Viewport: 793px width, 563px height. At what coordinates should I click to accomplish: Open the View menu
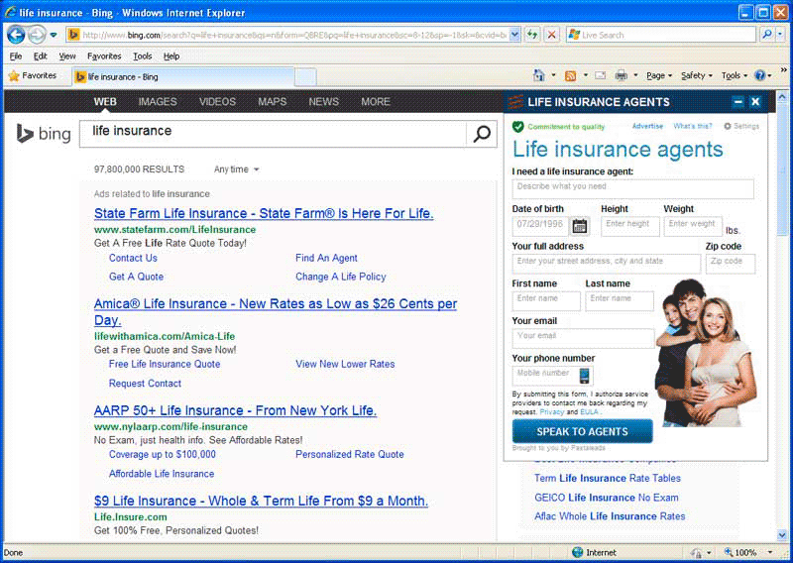point(67,56)
